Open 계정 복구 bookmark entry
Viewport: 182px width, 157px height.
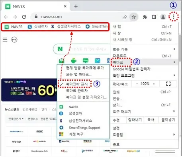83,134
